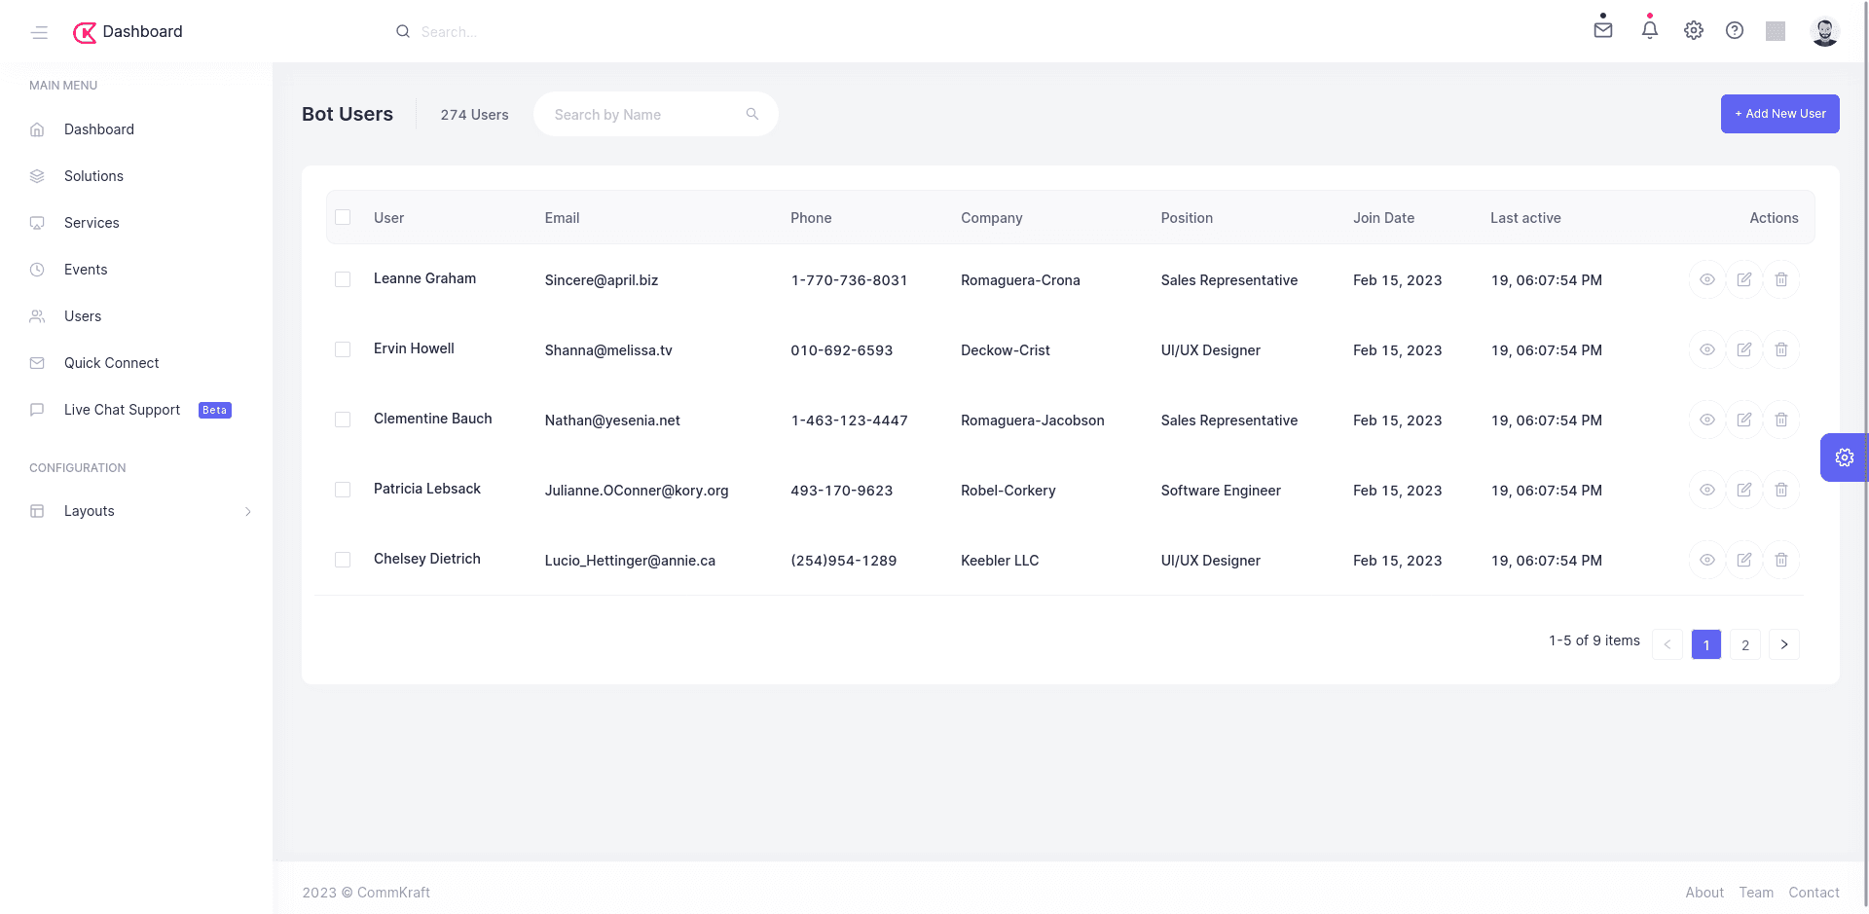
Task: Edit Ervin Howell's user record
Action: [1743, 349]
